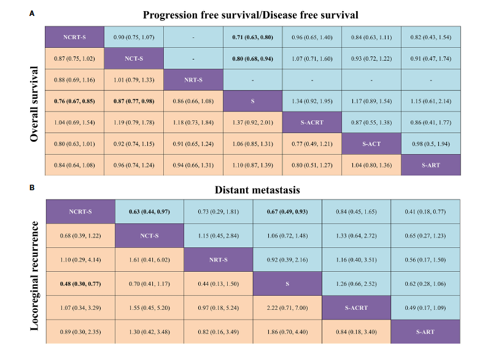The height and width of the screenshot is (351, 477).
Task: Click the 'Progression free survival/Disease free survival' title
Action: (x=251, y=15)
